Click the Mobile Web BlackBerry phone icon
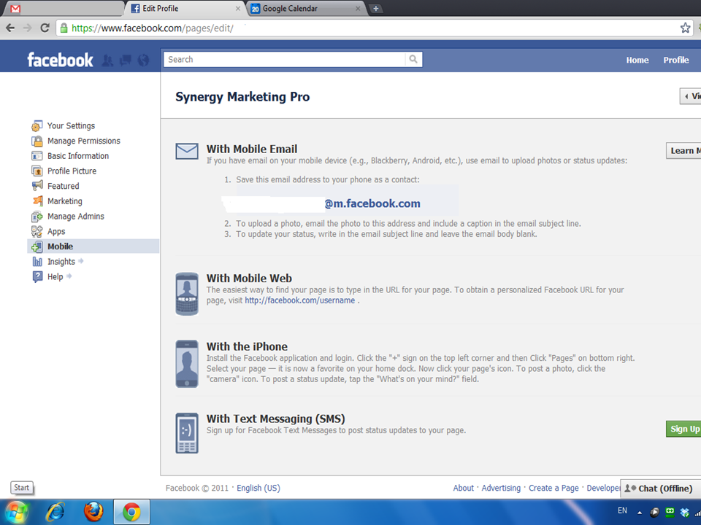The width and height of the screenshot is (701, 525). click(187, 294)
